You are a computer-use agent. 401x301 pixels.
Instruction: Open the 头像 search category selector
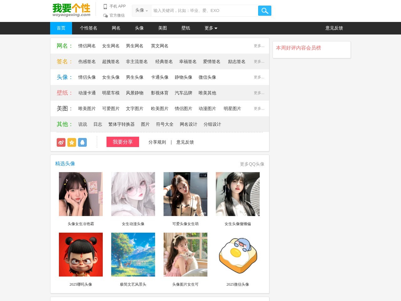(141, 10)
